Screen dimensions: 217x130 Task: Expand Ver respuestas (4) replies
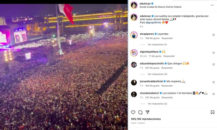click(158, 74)
